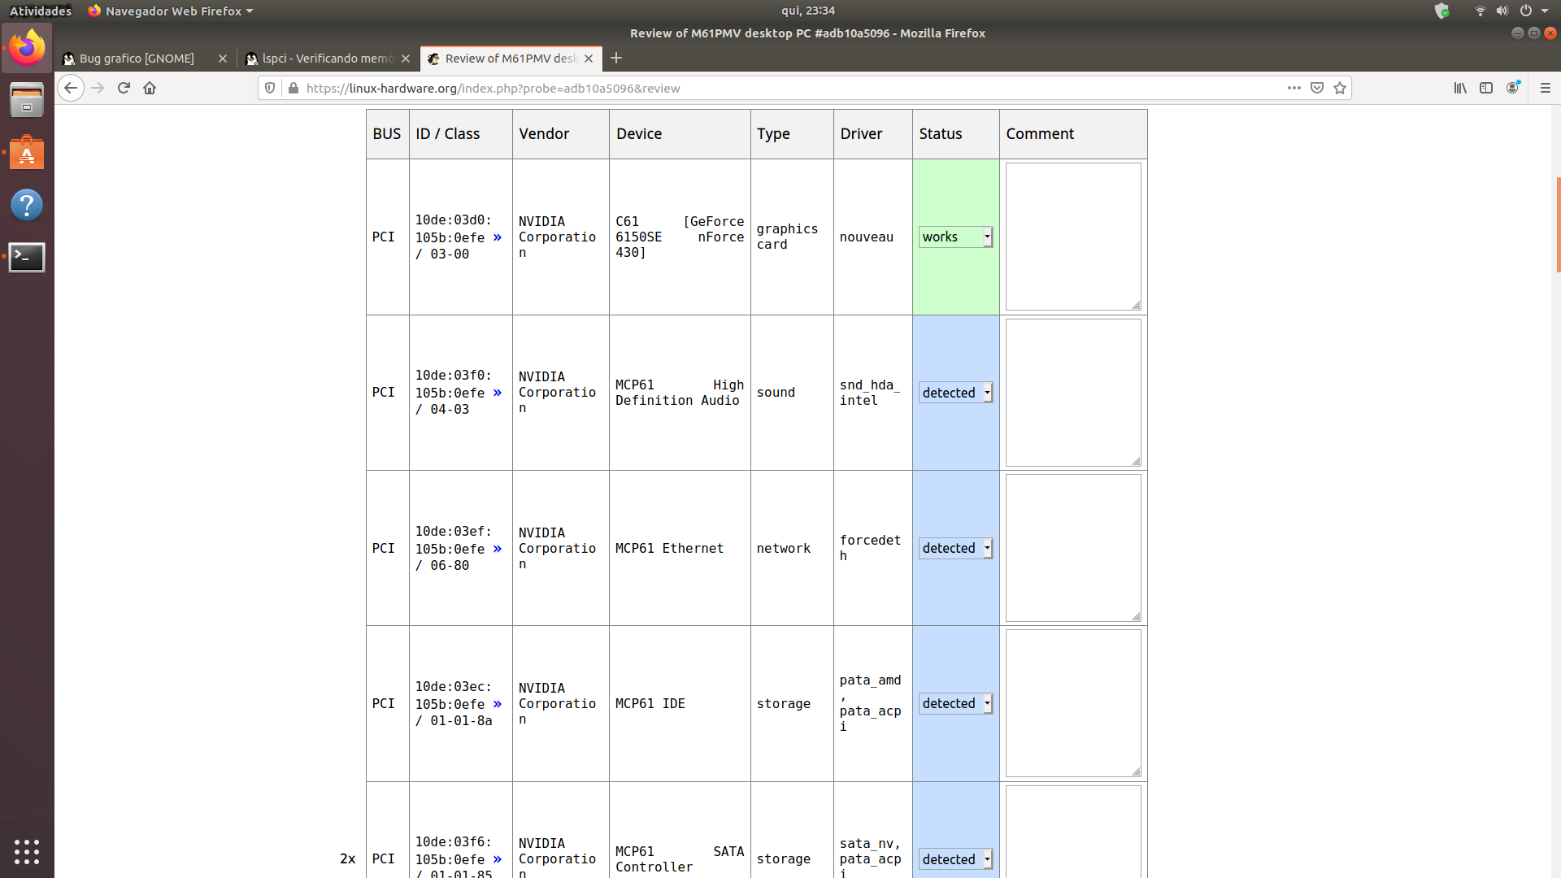Open details link for device 10de:03ef
Screen dimensions: 1561x878
point(498,549)
